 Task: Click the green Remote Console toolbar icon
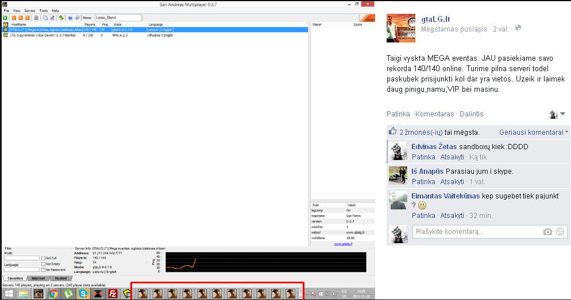[x=61, y=18]
